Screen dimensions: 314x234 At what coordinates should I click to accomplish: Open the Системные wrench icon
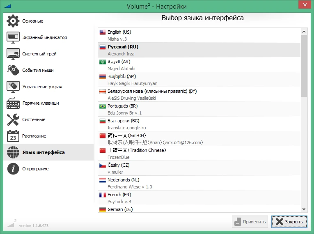click(x=13, y=119)
